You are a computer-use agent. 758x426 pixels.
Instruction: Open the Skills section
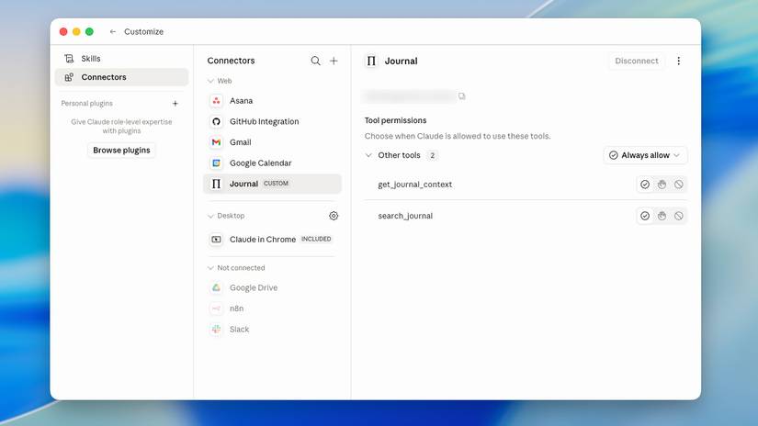pos(121,59)
